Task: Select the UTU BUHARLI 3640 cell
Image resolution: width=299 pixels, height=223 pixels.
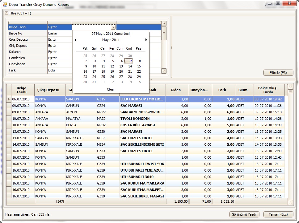Action: [142, 177]
